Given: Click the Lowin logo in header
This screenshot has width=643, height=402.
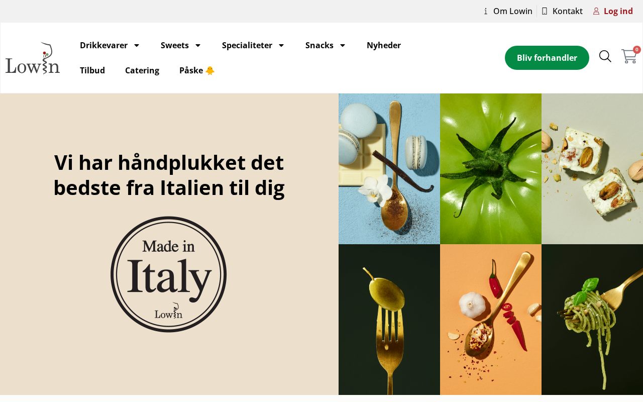Looking at the screenshot, I should pyautogui.click(x=33, y=58).
